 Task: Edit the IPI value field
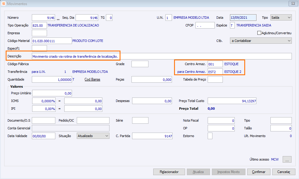(83, 109)
